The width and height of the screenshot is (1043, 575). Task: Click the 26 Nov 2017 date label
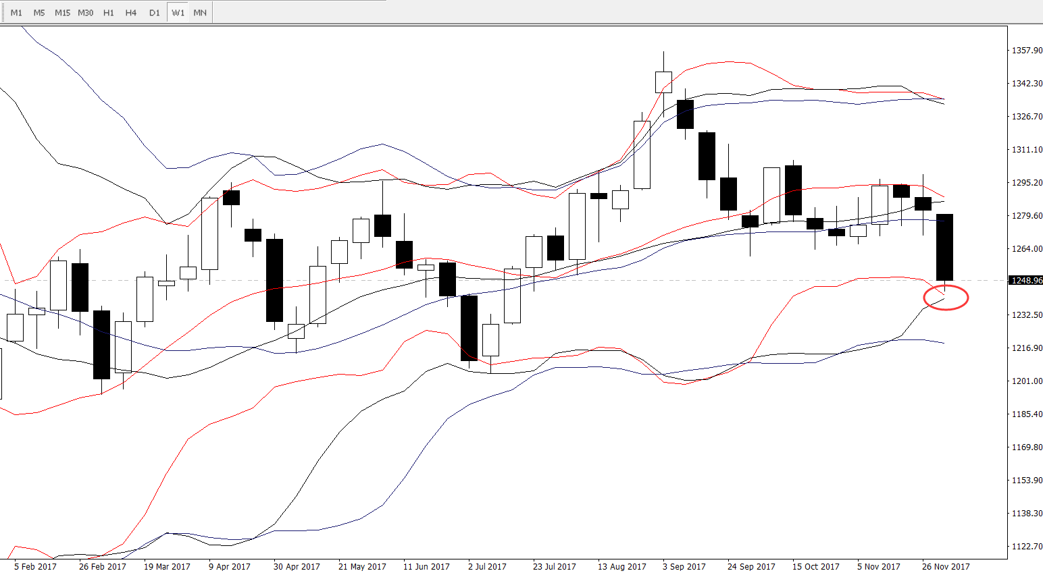(x=945, y=567)
